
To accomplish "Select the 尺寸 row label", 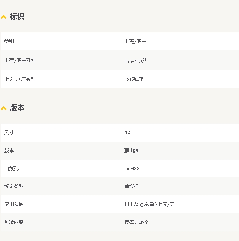I will 9,133.
